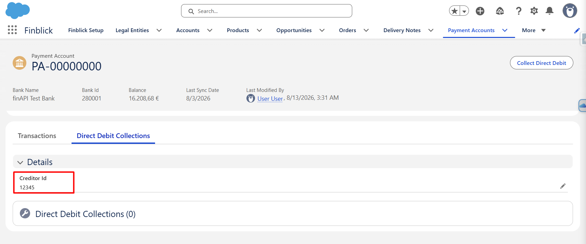
Task: Click the Direct Debit Collections wrench icon
Action: click(25, 213)
